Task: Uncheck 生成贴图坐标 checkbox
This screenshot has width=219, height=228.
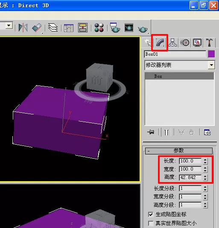Action: pos(151,214)
